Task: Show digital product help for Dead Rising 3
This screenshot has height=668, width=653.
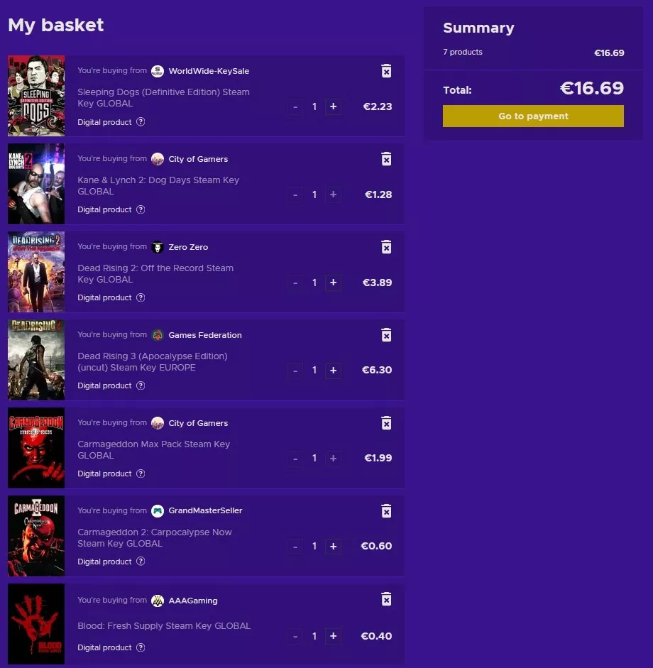Action: (141, 385)
